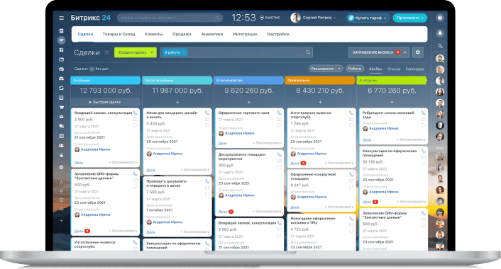
Task: Click the top search input field
Action: pos(170,18)
